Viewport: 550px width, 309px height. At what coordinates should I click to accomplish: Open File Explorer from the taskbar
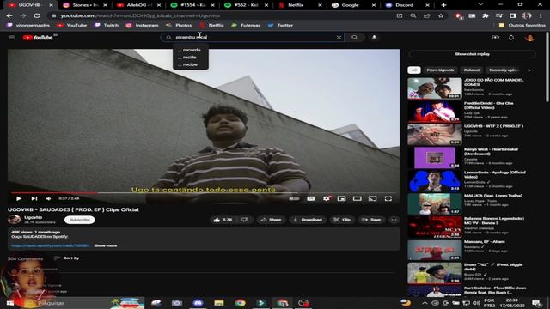[x=219, y=303]
